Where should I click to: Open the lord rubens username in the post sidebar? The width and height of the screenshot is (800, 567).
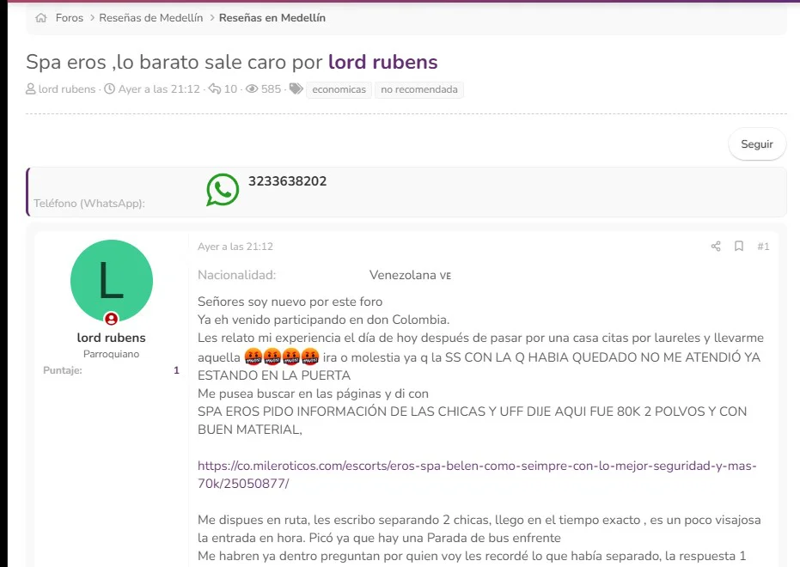point(111,338)
